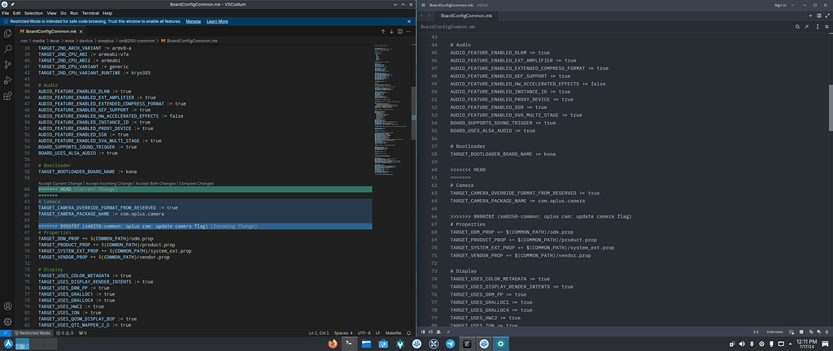Open the View menu

[x=51, y=13]
